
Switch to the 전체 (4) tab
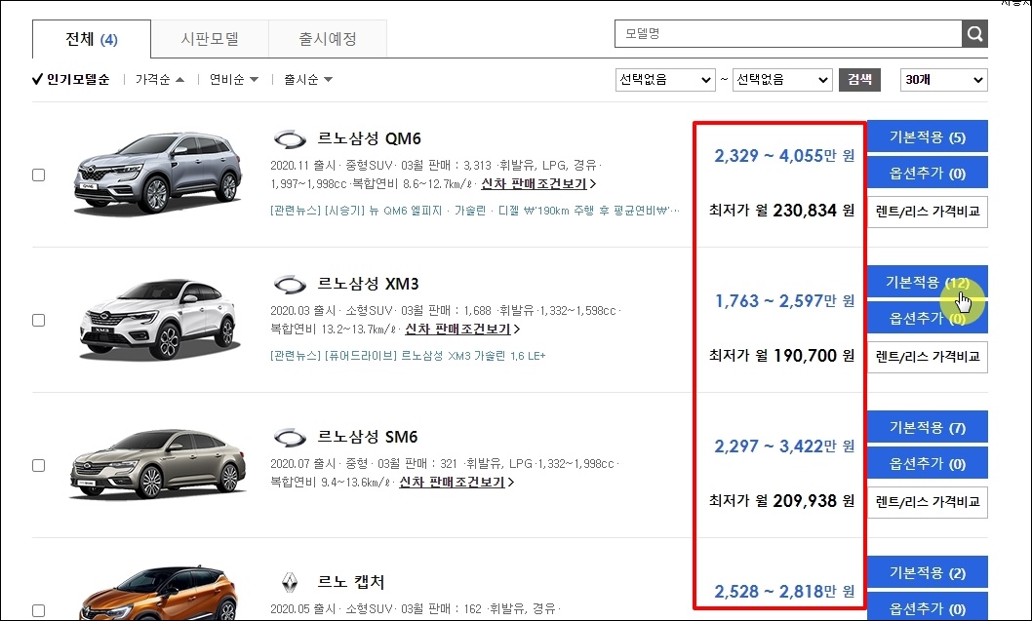click(x=92, y=39)
